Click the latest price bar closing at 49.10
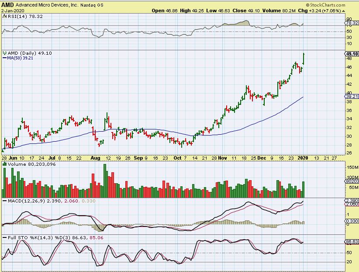The height and width of the screenshot is (272, 359). point(304,59)
